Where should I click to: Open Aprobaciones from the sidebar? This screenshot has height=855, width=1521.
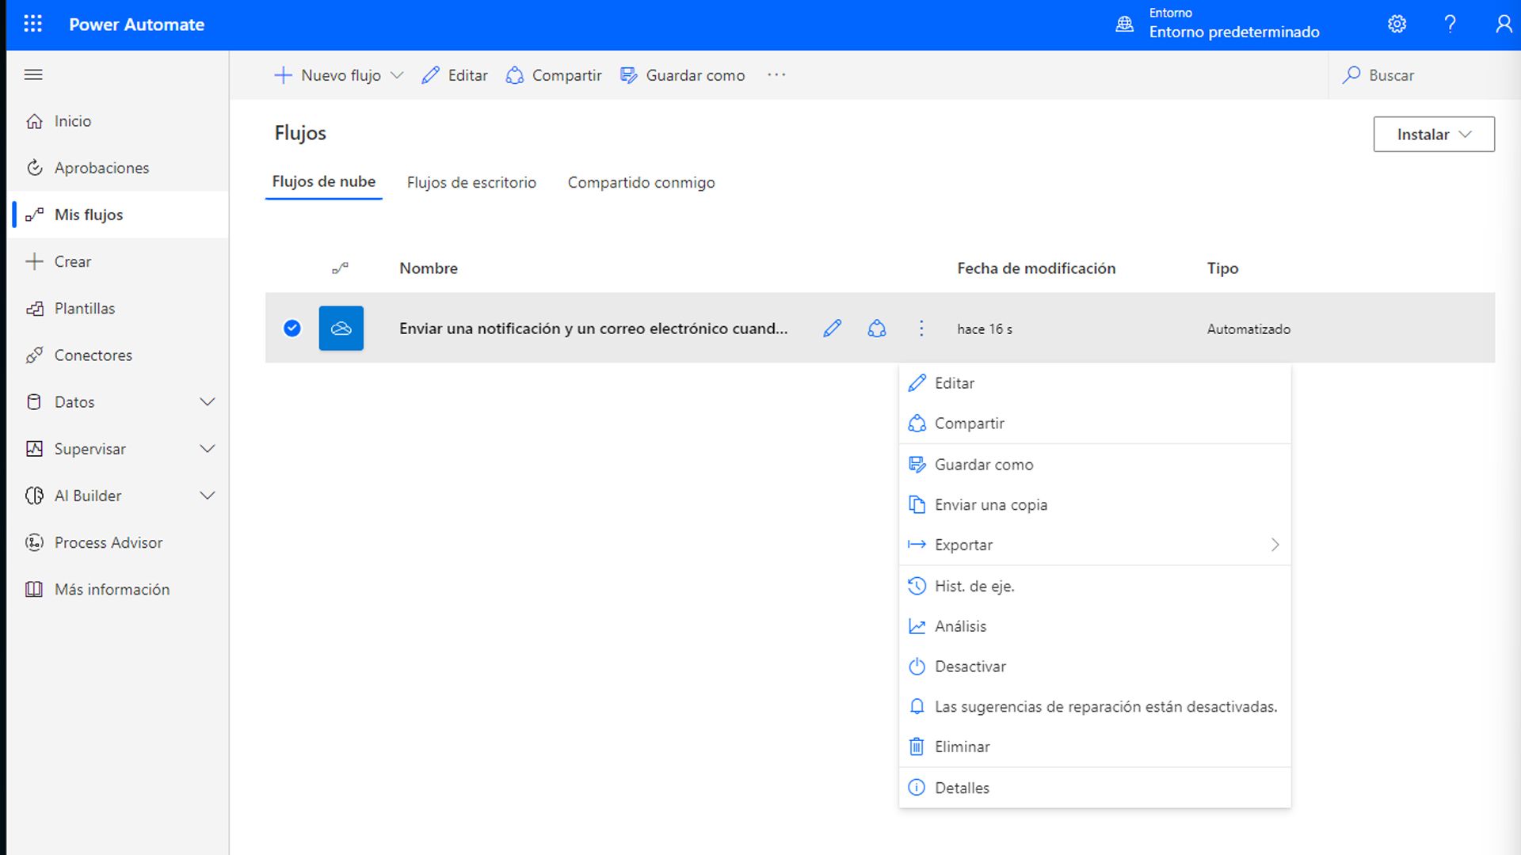101,168
